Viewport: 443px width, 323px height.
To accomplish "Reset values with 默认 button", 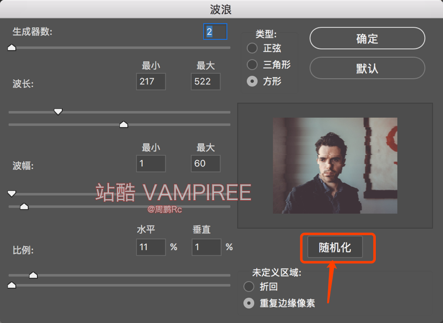I will click(367, 68).
